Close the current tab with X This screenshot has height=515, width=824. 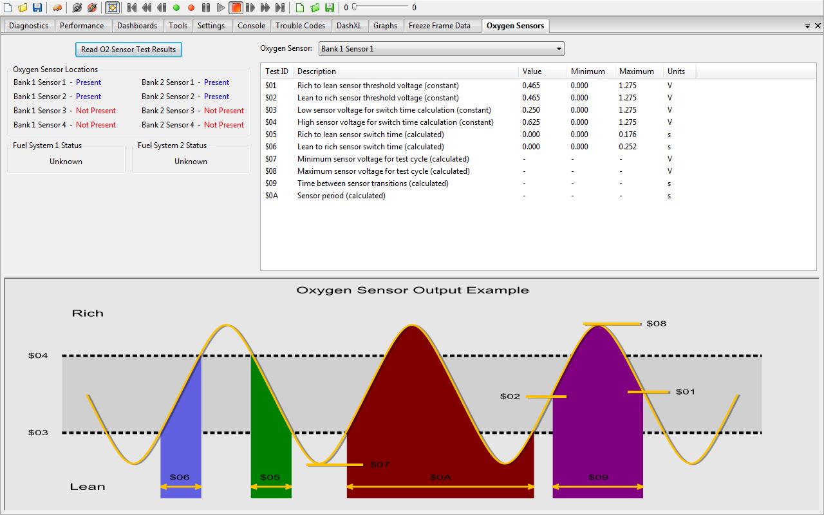point(818,26)
